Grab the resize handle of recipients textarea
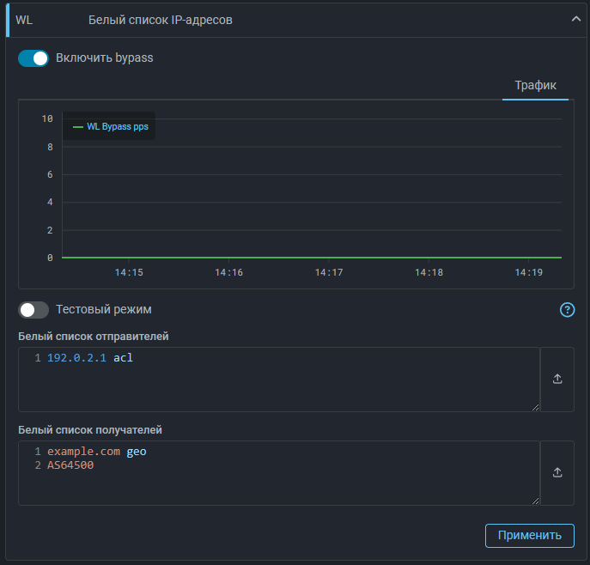 [x=535, y=500]
